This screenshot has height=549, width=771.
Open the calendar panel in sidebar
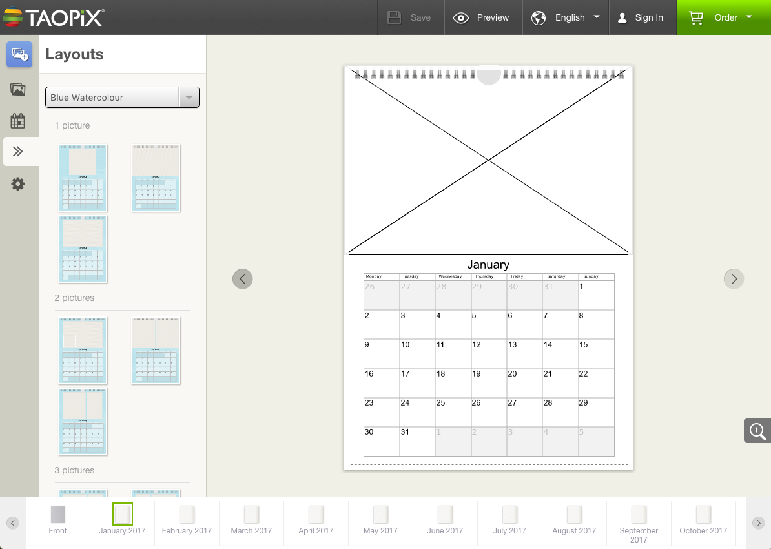pyautogui.click(x=19, y=121)
